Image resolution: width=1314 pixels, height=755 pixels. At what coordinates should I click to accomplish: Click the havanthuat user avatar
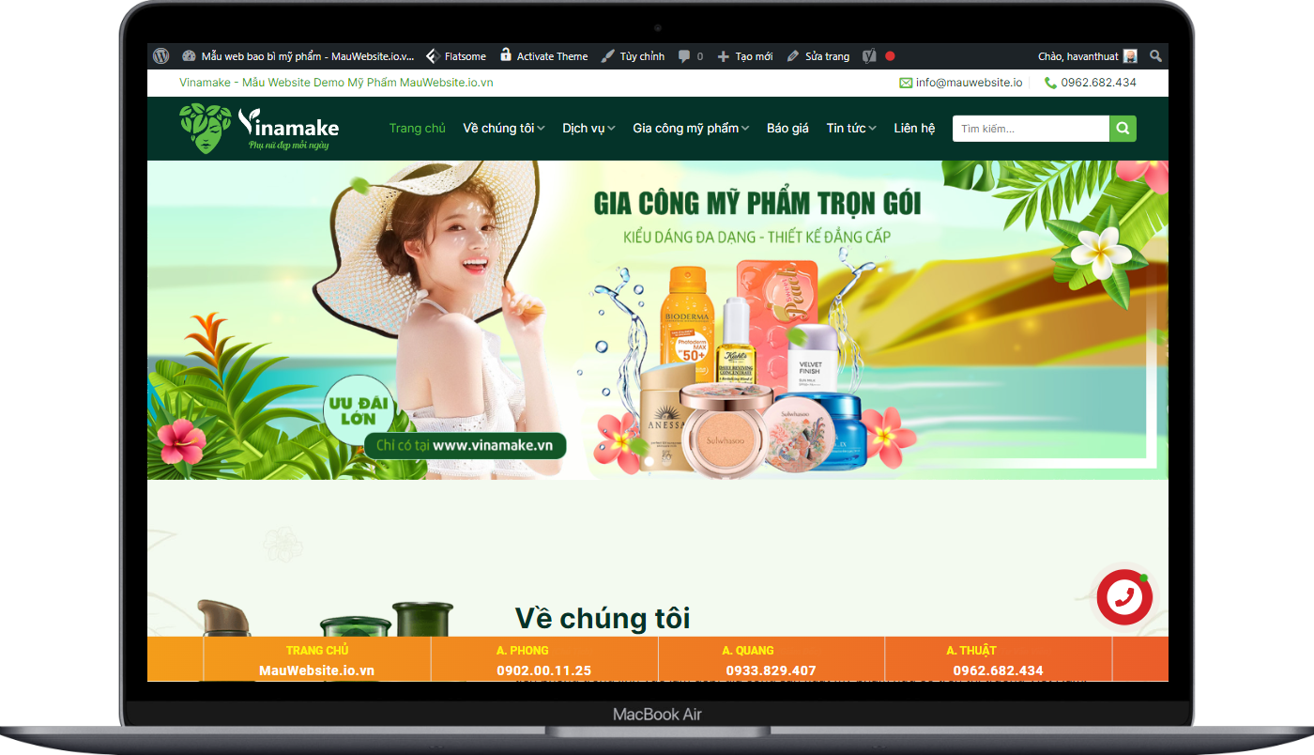[1131, 56]
